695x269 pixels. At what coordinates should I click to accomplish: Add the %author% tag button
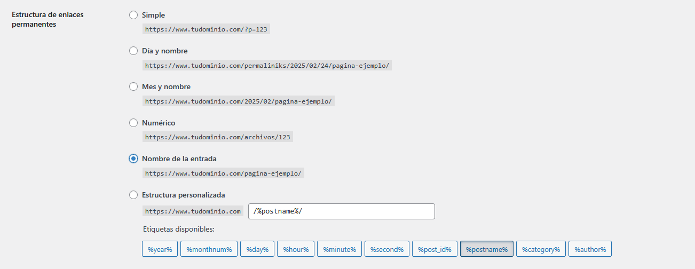point(590,249)
